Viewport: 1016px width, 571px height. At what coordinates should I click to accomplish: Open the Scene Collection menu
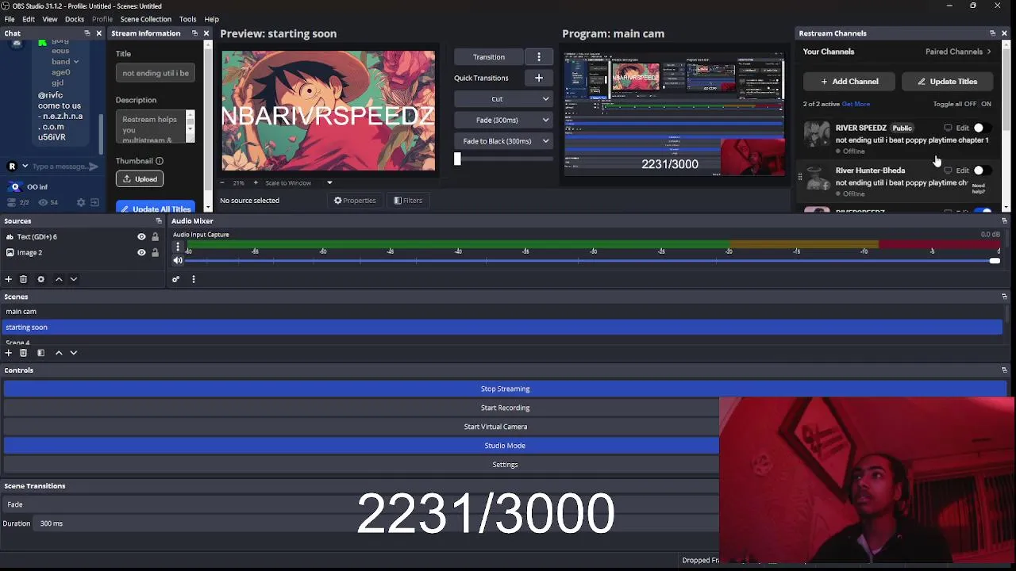(145, 19)
